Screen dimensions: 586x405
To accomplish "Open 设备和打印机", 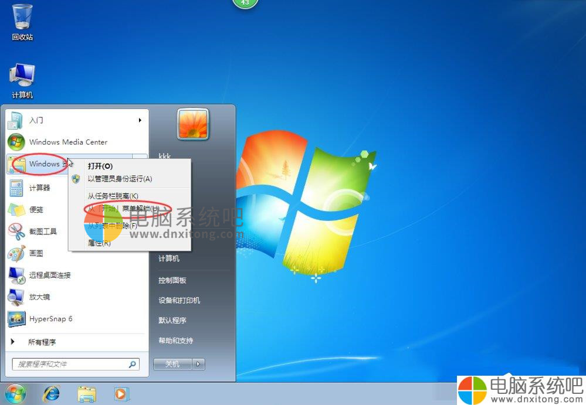I will coord(179,301).
